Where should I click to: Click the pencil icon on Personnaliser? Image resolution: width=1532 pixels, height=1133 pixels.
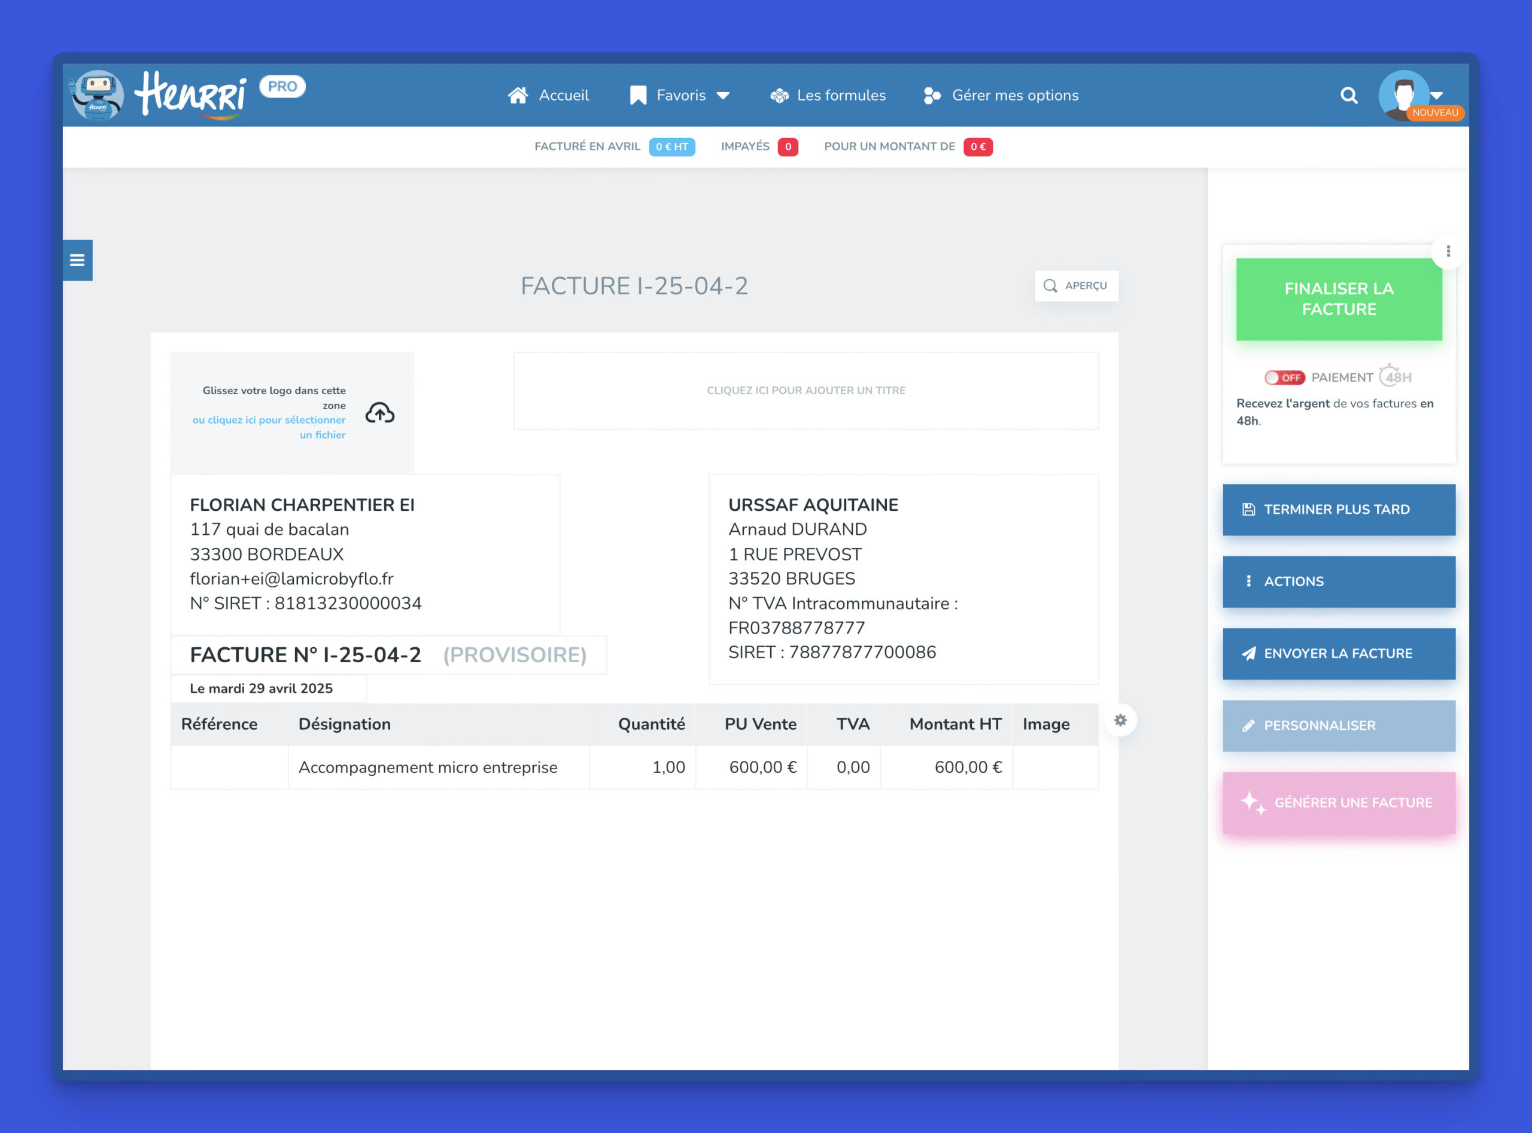[x=1249, y=726]
